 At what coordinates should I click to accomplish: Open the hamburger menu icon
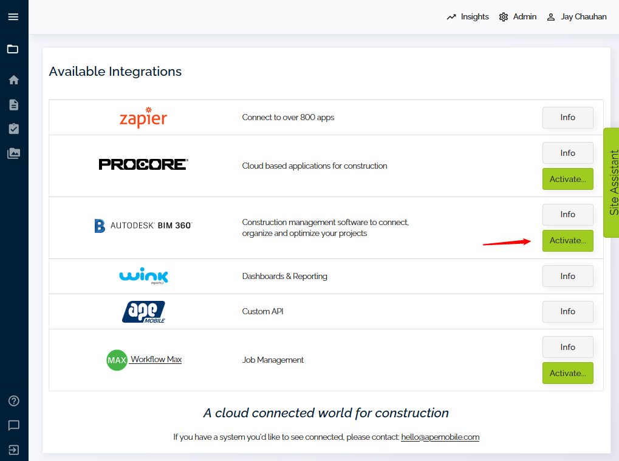13,16
